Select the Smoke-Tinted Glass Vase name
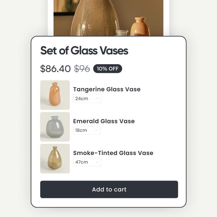The width and height of the screenshot is (217, 217). pyautogui.click(x=113, y=153)
